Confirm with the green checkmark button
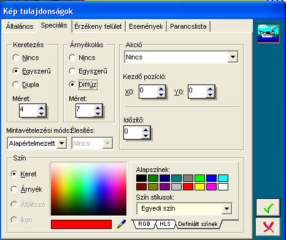This screenshot has width=286, height=240. point(268,208)
